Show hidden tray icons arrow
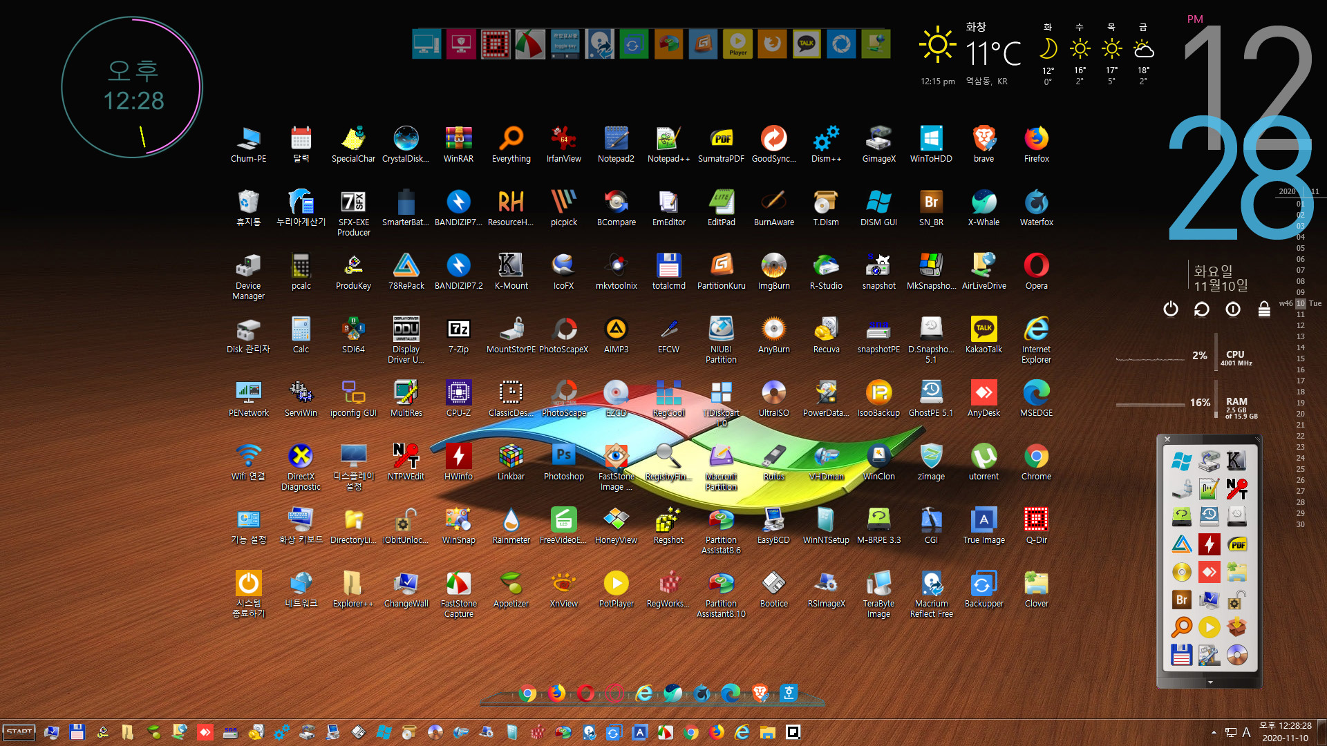The image size is (1327, 746). pos(1214,732)
